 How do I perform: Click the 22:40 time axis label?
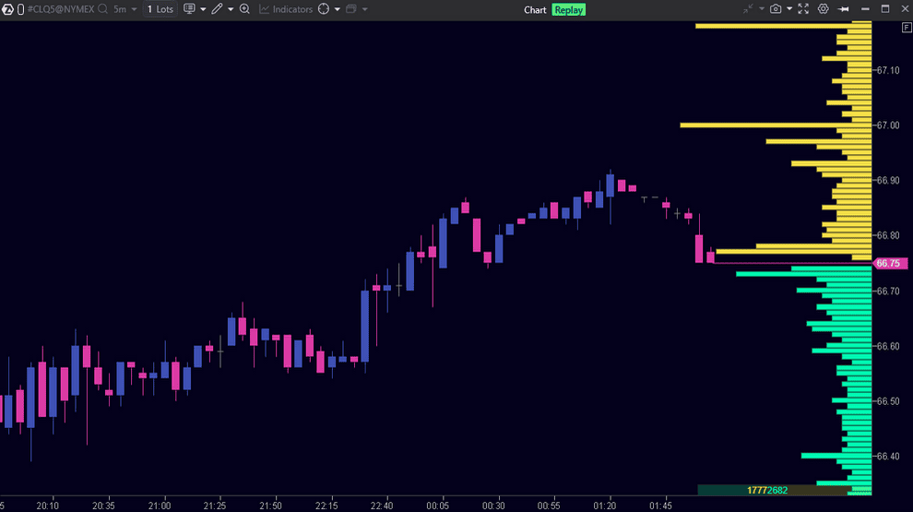382,506
